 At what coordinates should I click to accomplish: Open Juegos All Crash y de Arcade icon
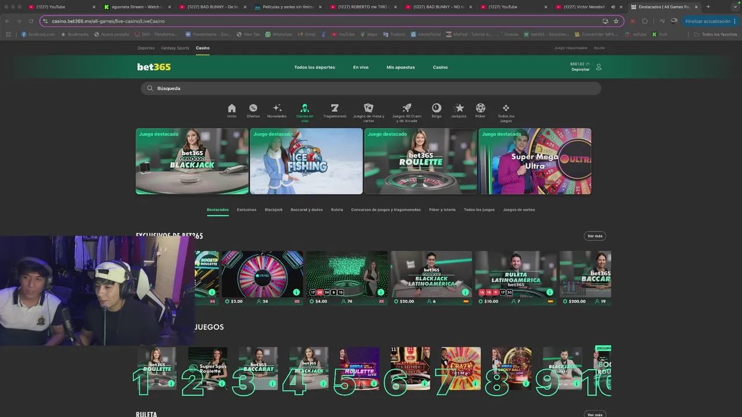(407, 108)
